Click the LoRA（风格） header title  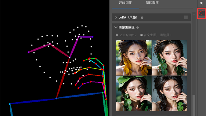128,17
